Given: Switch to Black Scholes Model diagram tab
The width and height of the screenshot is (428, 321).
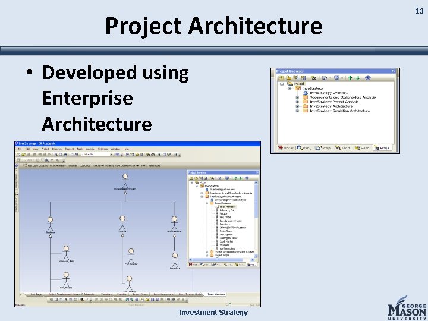Looking at the screenshot, I should (x=190, y=294).
